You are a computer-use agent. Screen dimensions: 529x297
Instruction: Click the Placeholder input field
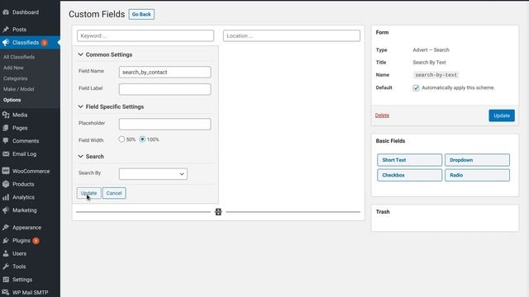coord(165,124)
